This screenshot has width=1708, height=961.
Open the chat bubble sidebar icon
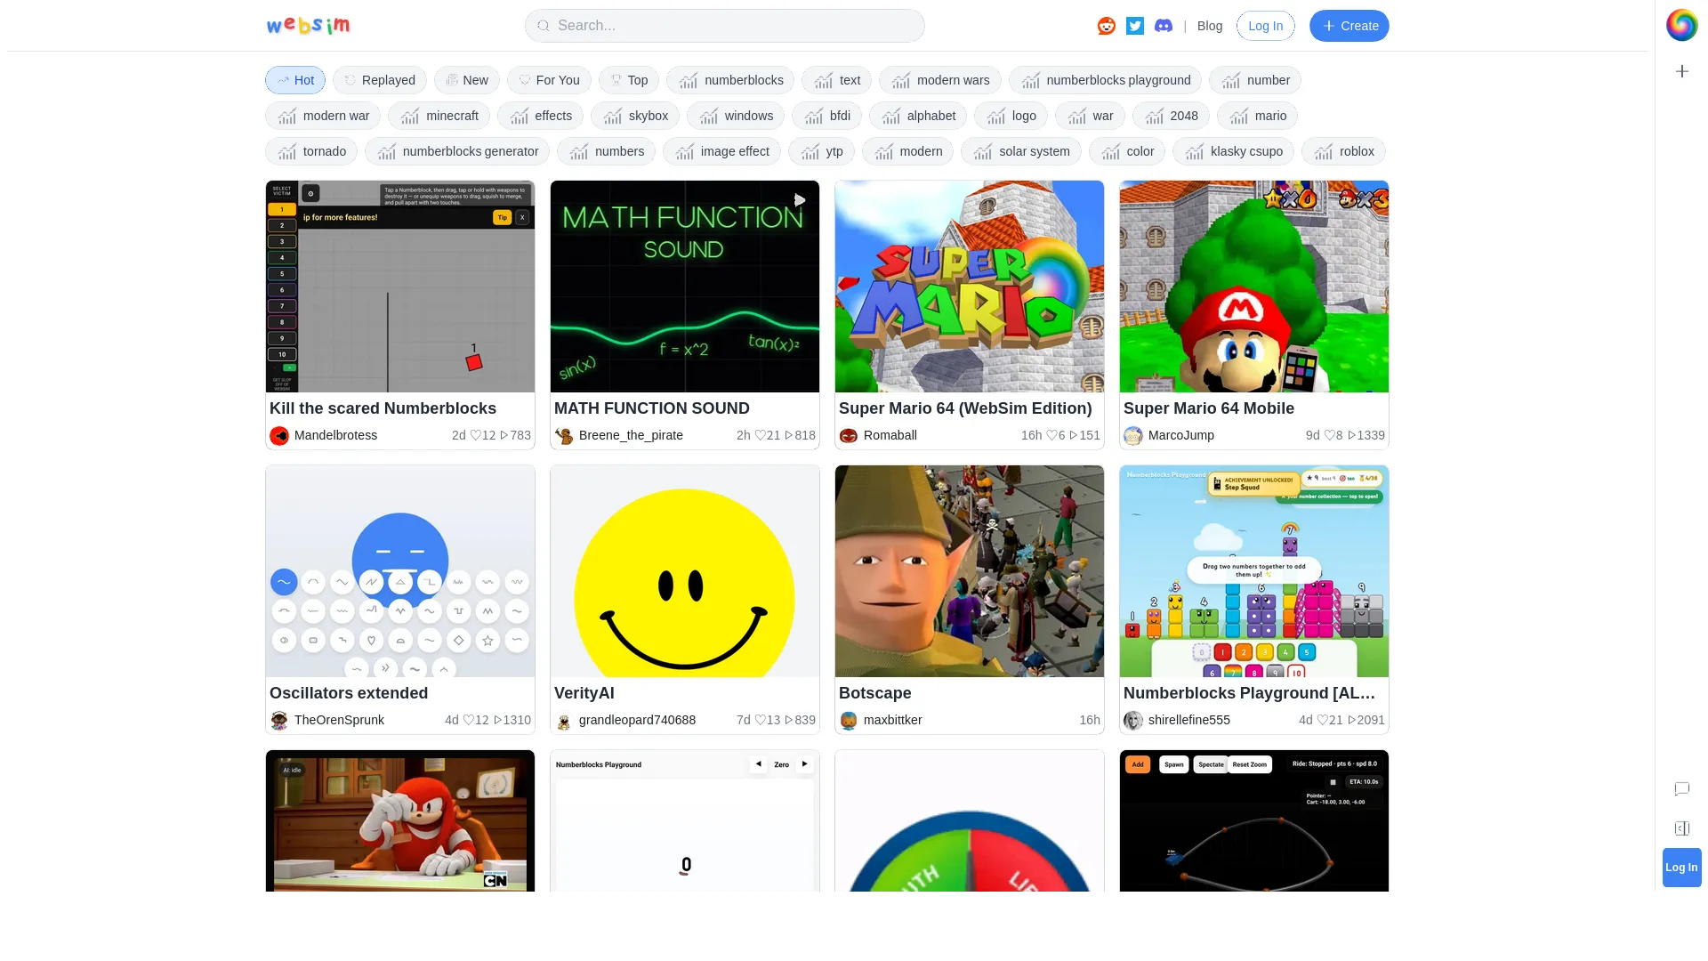tap(1681, 789)
